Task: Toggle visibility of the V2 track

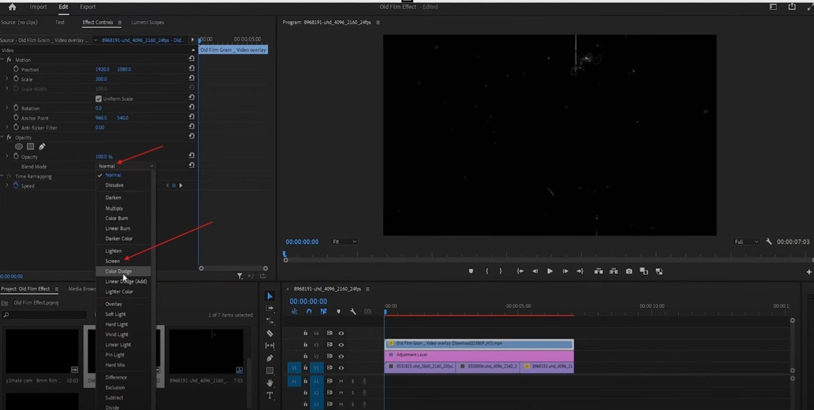Action: 341,356
